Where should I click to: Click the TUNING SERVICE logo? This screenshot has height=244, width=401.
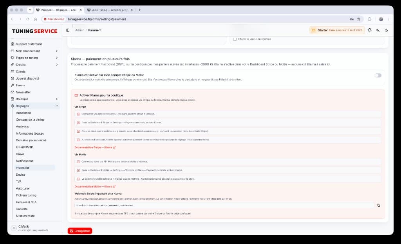[x=35, y=31]
